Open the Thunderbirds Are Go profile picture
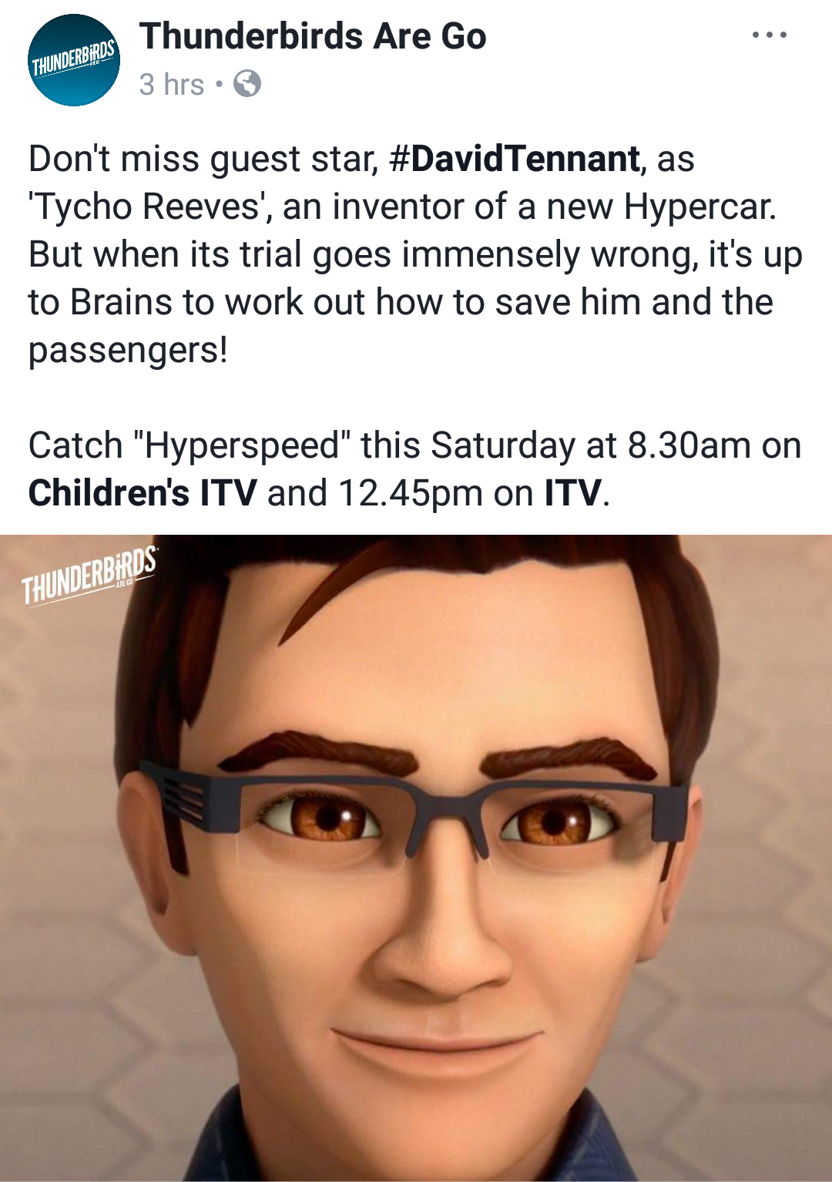Image resolution: width=832 pixels, height=1182 pixels. pyautogui.click(x=74, y=60)
